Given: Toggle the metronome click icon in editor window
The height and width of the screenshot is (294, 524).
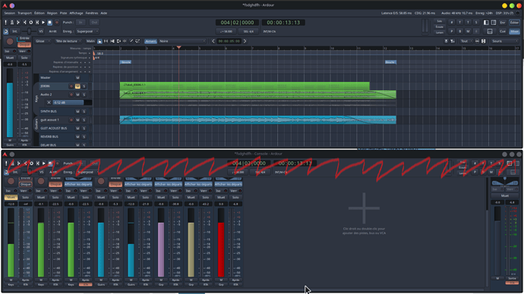Looking at the screenshot, I should [x=12, y=22].
